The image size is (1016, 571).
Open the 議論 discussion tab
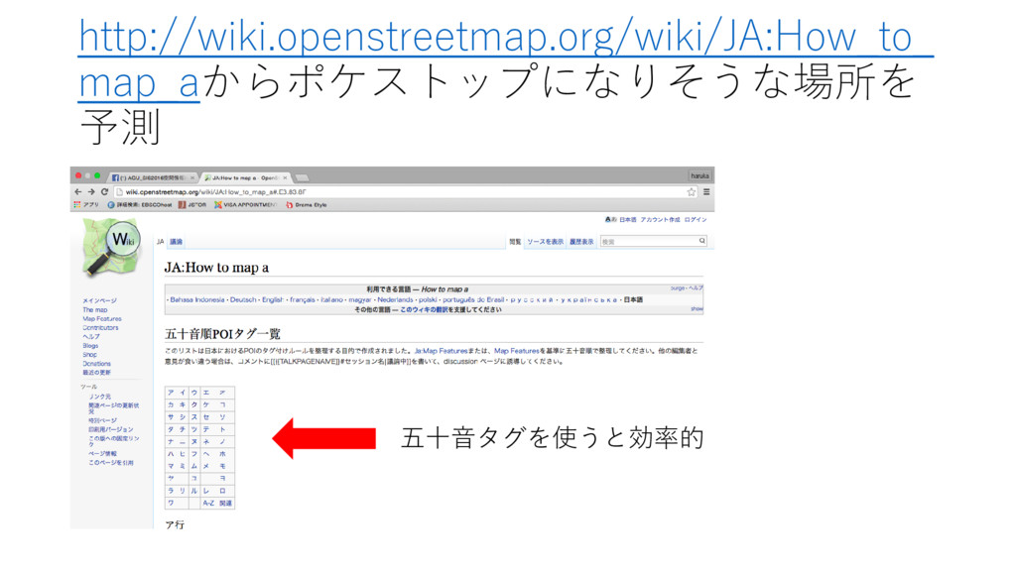pyautogui.click(x=177, y=242)
